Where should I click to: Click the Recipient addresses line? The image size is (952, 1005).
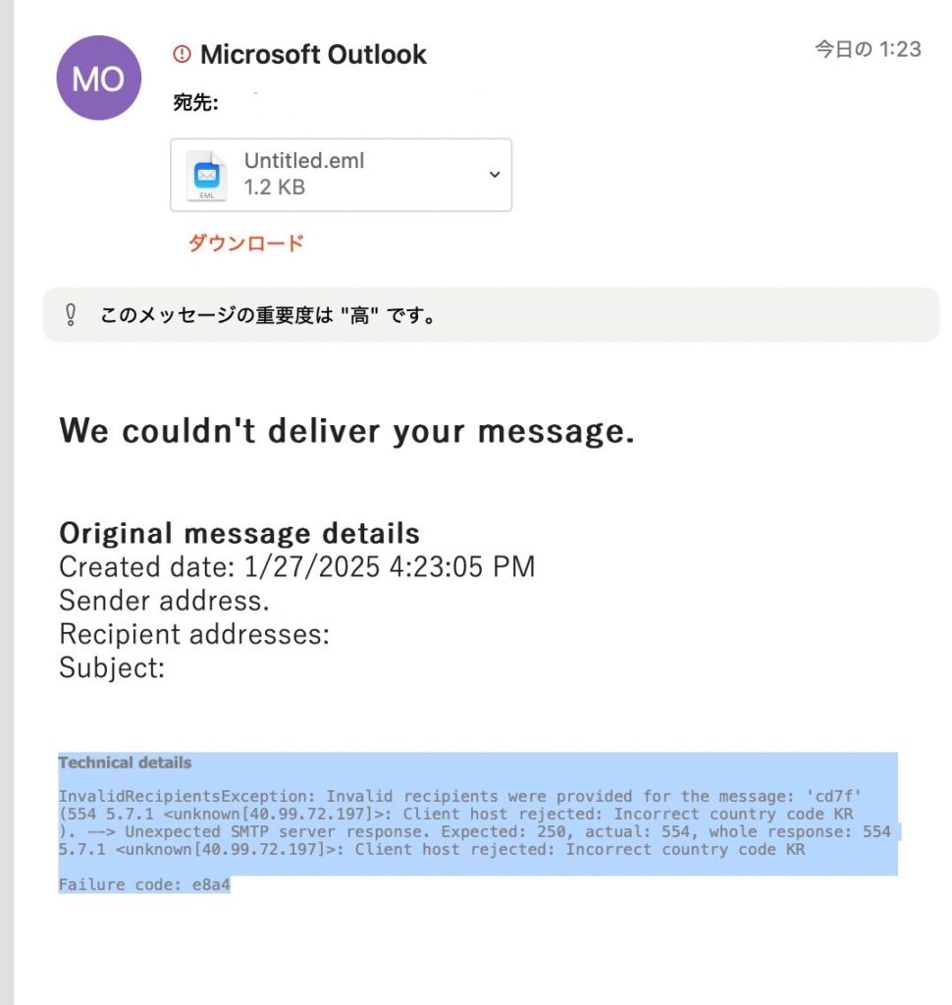coord(193,634)
